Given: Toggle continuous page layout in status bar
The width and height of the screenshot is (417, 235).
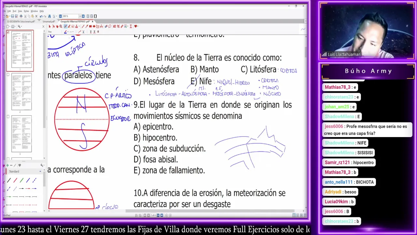Looking at the screenshot, I should click(297, 215).
